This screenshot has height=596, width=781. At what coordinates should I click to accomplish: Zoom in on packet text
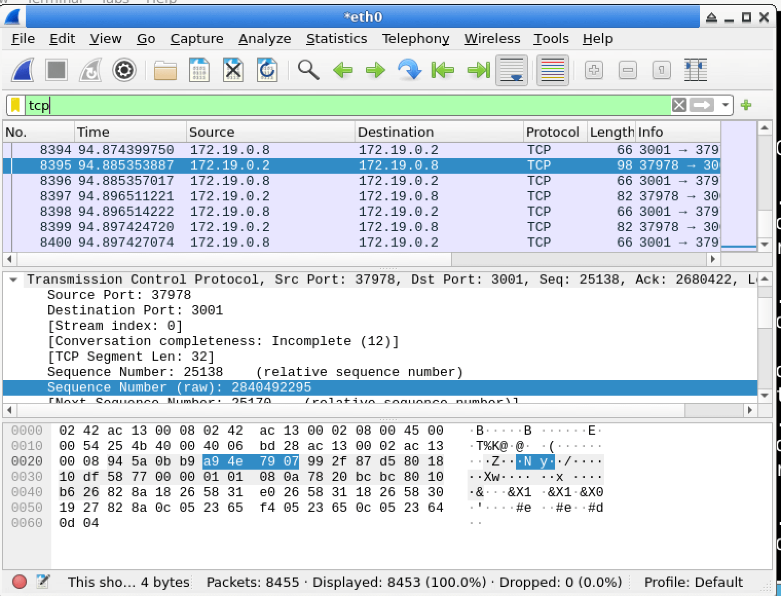click(594, 70)
